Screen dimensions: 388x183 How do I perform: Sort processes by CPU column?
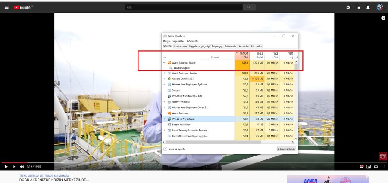pos(242,55)
